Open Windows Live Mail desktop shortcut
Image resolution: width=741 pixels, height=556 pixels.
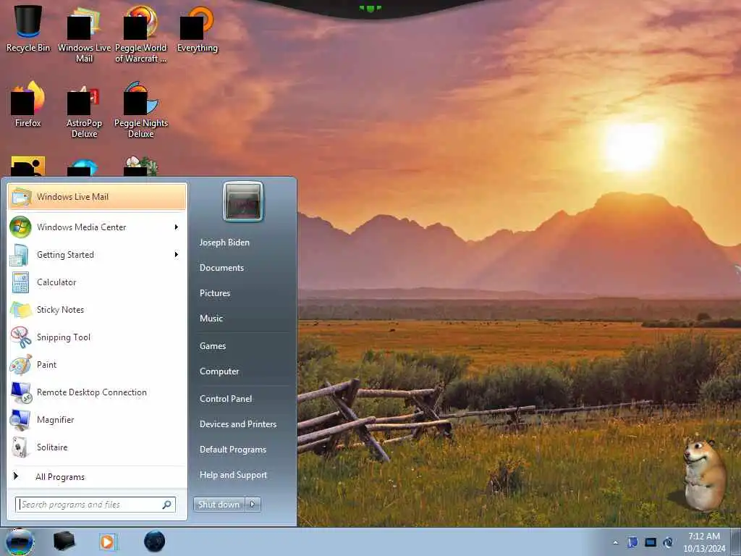(84, 34)
